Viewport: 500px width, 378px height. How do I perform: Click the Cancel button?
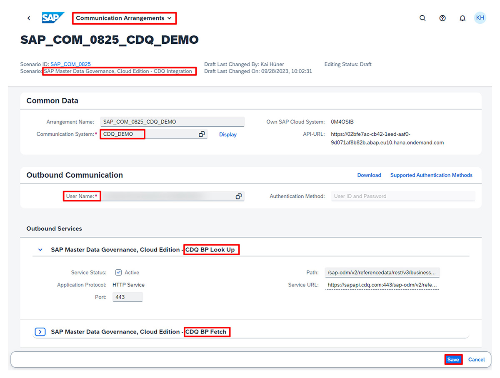click(477, 360)
